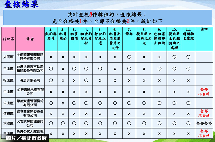Click the 信義區 district cell
The height and width of the screenshot is (142, 215).
(8, 113)
